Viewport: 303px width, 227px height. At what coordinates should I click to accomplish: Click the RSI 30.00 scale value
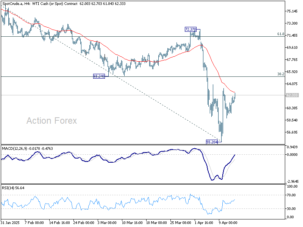[291, 209]
